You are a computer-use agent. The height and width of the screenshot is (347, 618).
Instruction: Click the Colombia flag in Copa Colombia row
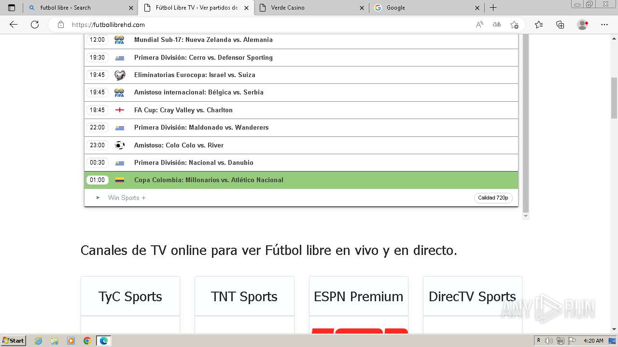tap(120, 180)
